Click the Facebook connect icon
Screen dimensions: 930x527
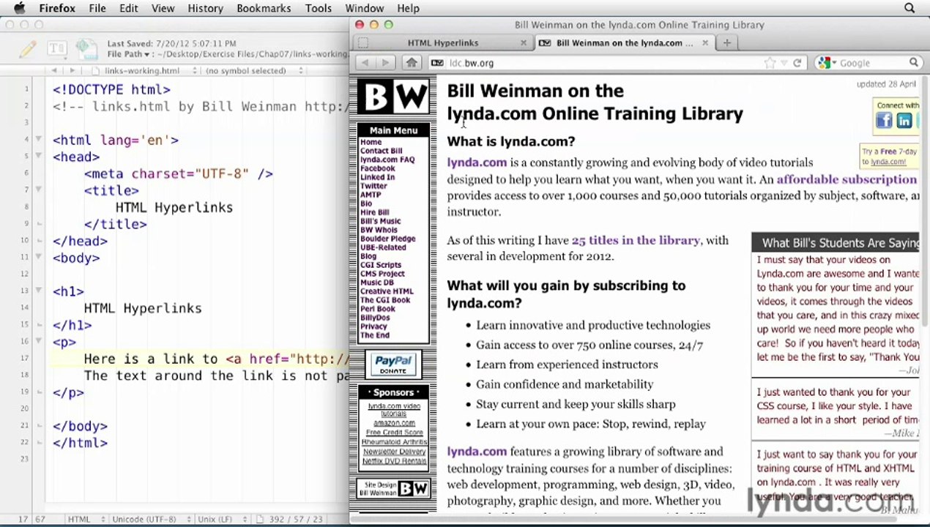(885, 122)
